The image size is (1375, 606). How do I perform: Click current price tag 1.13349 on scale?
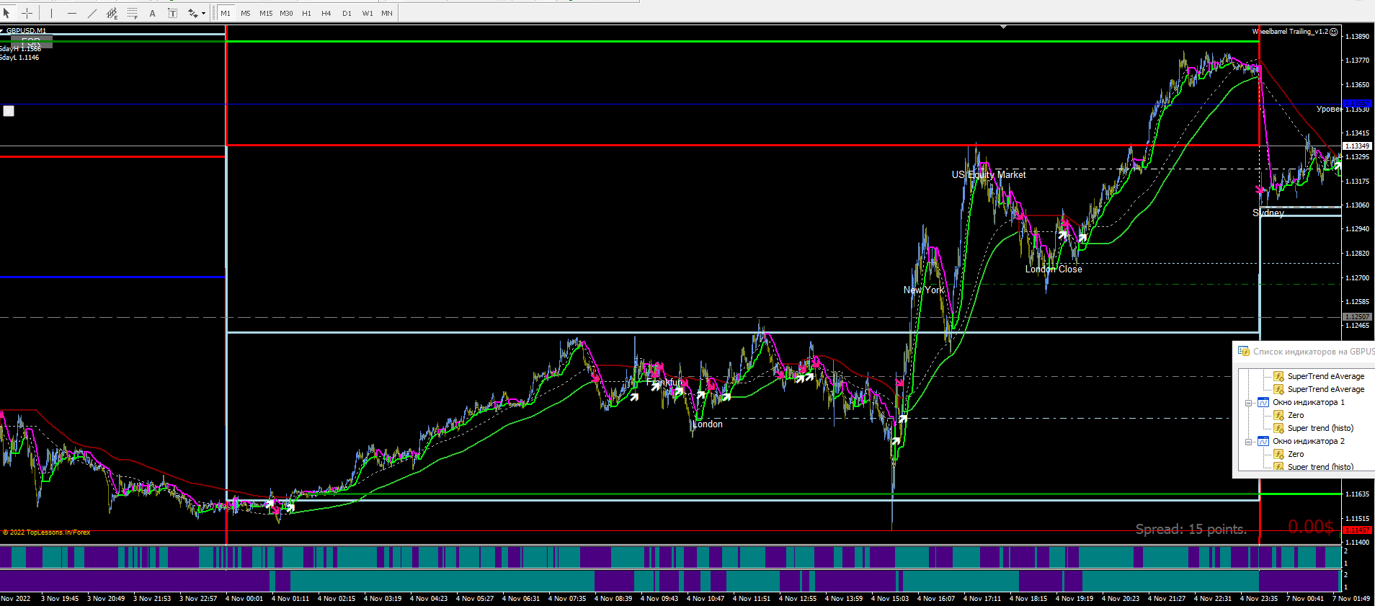[1357, 146]
